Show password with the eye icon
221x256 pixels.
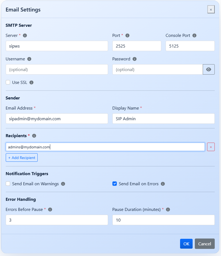(x=209, y=69)
